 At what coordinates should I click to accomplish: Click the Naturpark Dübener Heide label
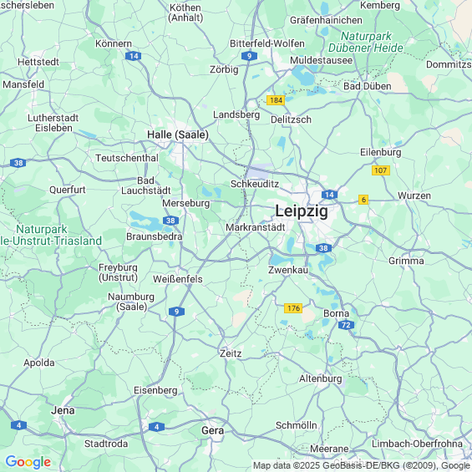pos(366,42)
